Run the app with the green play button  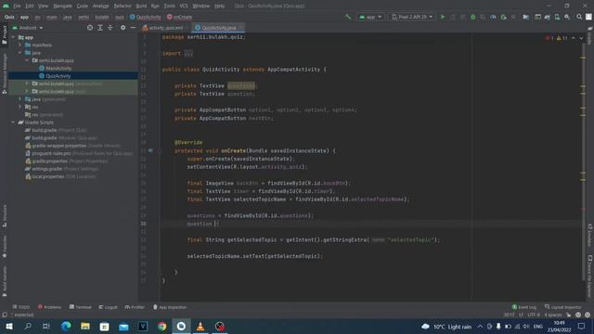(443, 17)
